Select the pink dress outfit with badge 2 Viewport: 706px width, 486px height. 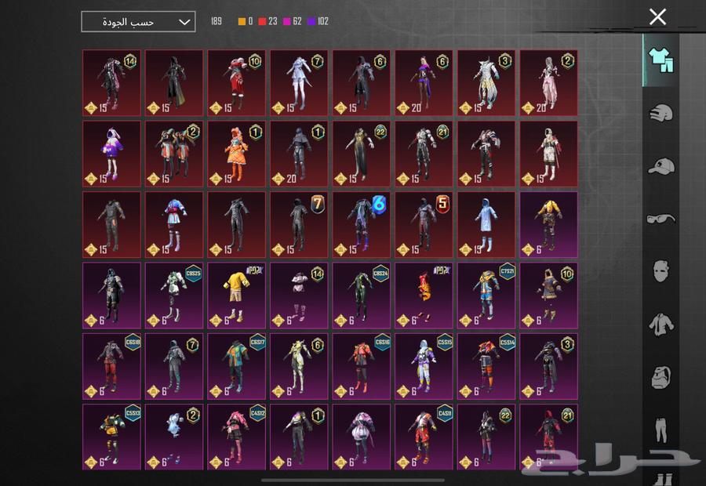pos(549,83)
